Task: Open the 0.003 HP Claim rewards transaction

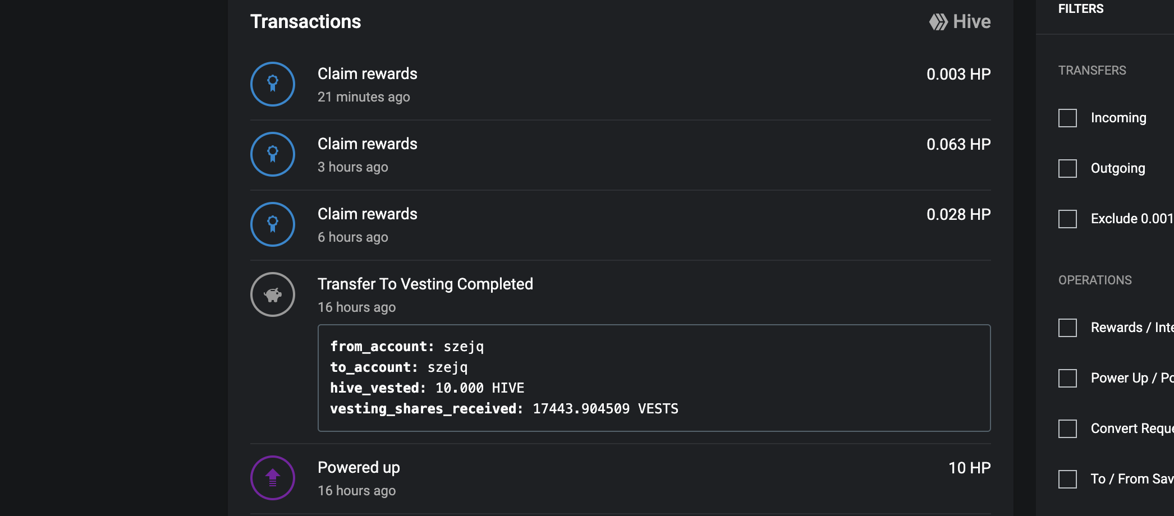Action: point(621,85)
